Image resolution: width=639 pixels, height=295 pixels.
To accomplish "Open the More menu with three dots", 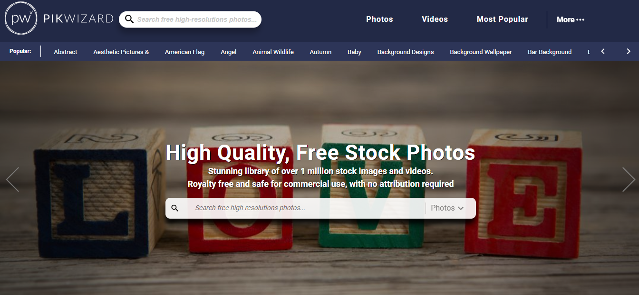I will (x=571, y=19).
